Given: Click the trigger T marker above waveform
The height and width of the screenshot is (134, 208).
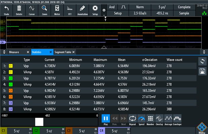Looking at the screenshot, I should click(105, 19).
